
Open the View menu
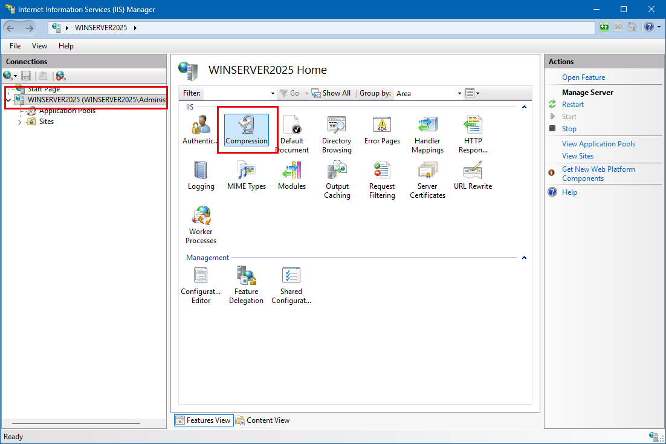tap(39, 46)
